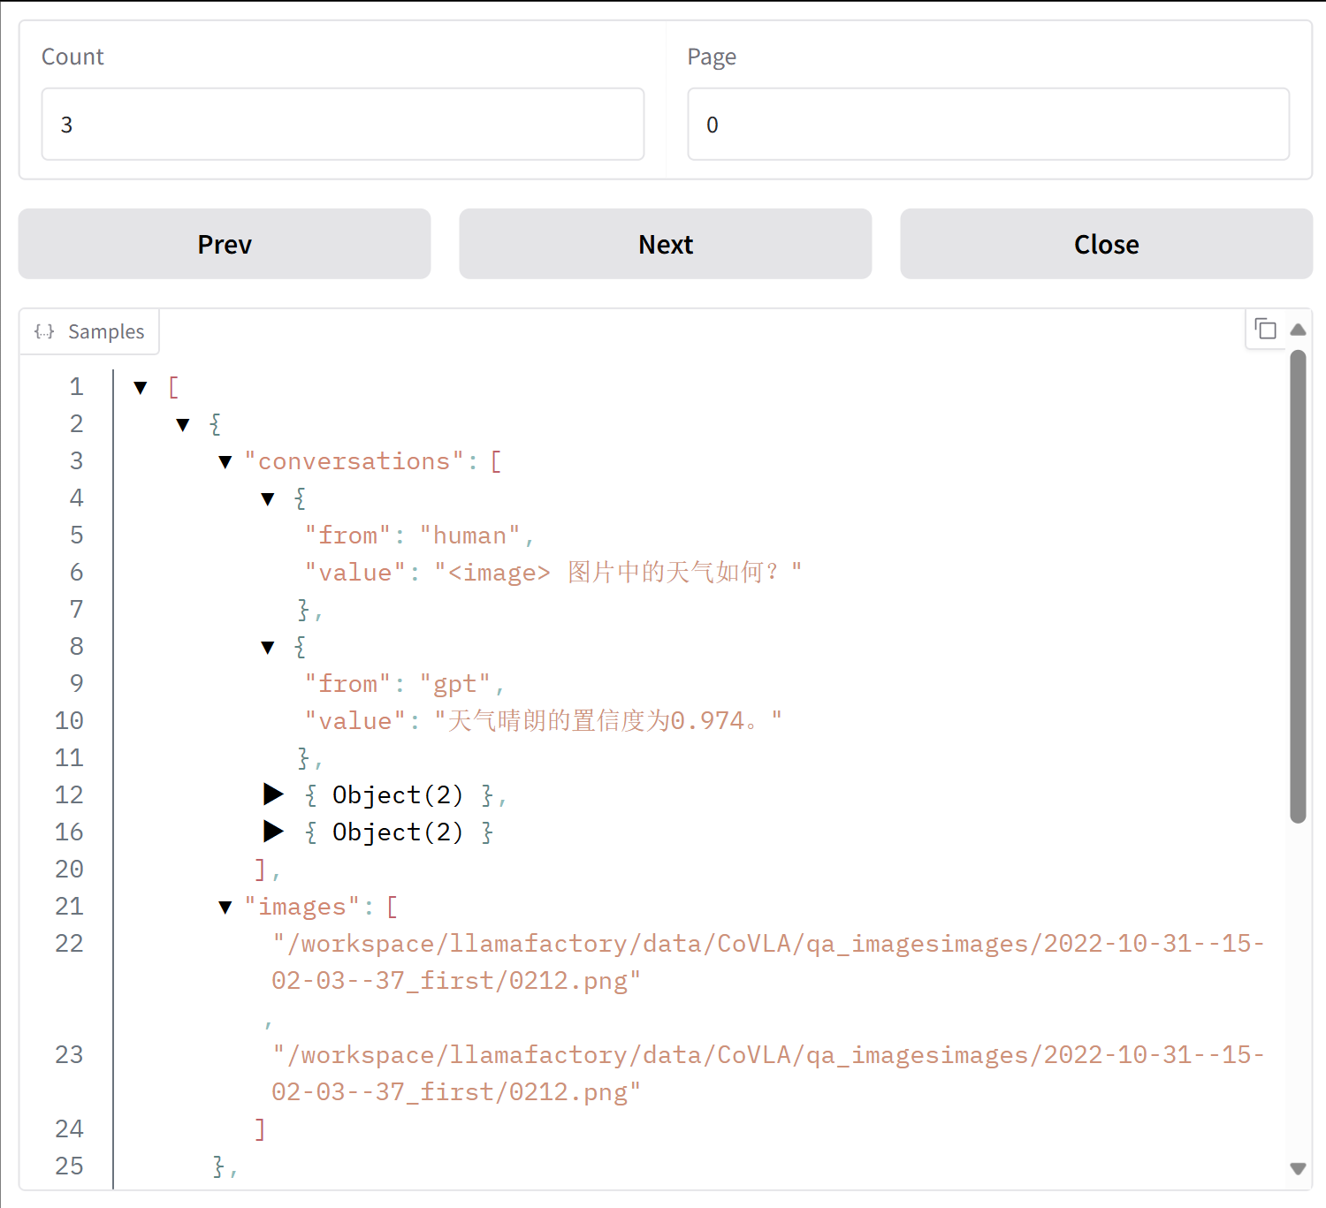Go to the previous page with Prev
The height and width of the screenshot is (1208, 1326).
(225, 244)
